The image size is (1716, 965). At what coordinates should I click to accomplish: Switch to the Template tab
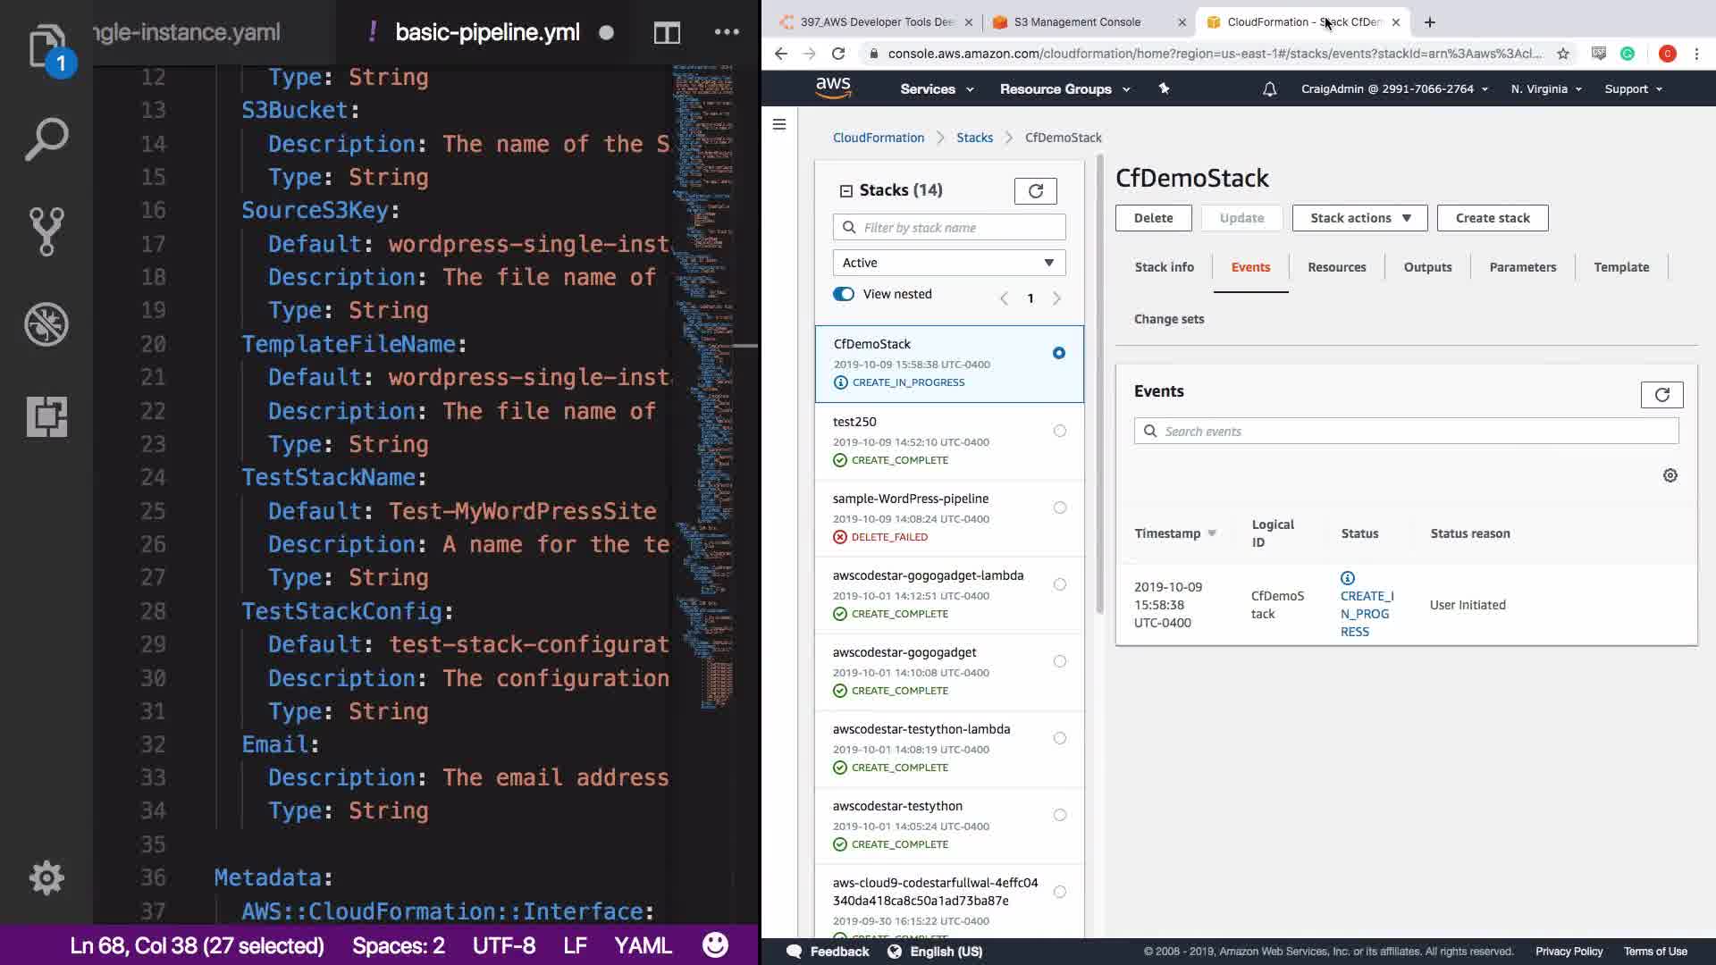point(1620,267)
